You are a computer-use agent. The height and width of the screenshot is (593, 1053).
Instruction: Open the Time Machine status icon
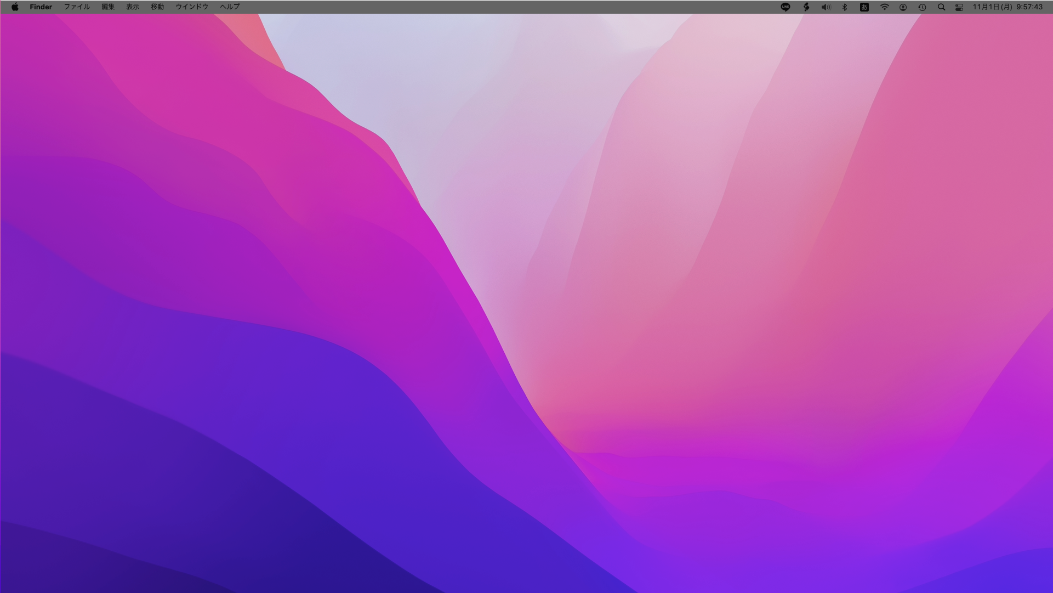click(922, 7)
